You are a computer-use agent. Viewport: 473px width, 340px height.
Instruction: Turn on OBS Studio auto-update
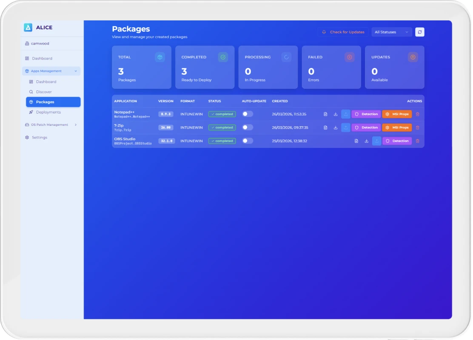pos(247,141)
